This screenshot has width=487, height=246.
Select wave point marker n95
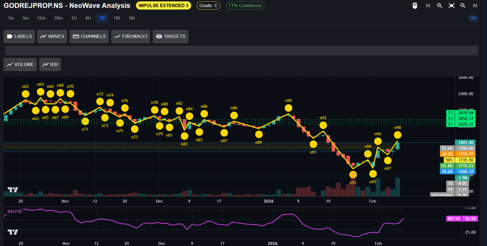373,174
